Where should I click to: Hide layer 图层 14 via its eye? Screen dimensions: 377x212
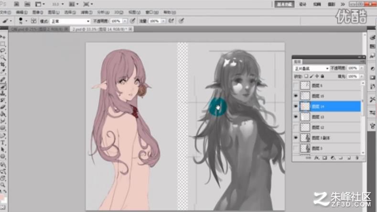click(x=296, y=107)
